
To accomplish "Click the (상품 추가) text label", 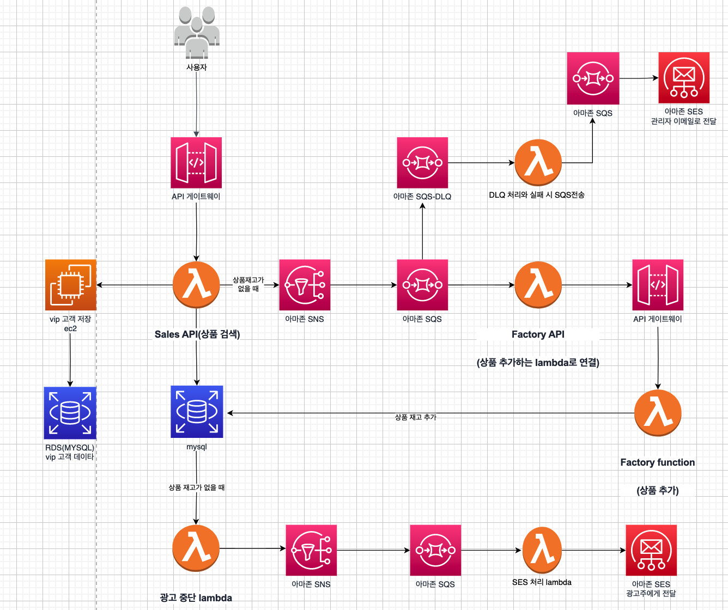I will point(658,491).
